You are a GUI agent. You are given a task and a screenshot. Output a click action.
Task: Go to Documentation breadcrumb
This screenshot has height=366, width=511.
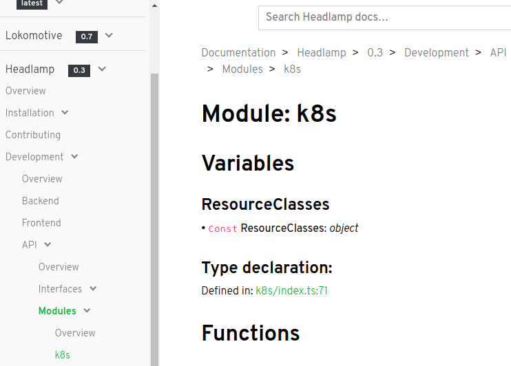tap(238, 52)
